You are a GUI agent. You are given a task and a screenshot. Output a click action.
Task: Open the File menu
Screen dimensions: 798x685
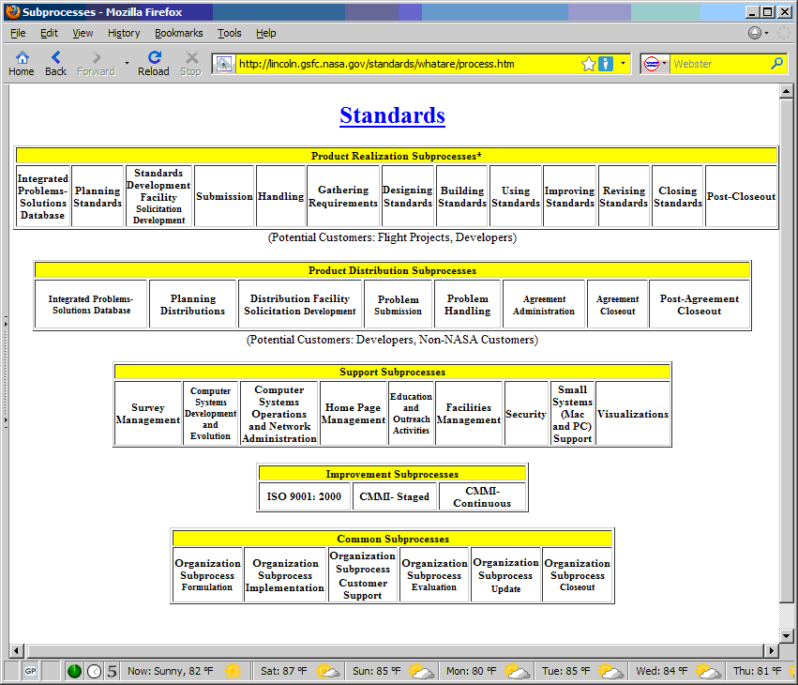pyautogui.click(x=18, y=33)
